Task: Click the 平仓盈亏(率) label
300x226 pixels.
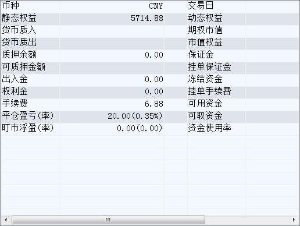Action: click(x=28, y=116)
